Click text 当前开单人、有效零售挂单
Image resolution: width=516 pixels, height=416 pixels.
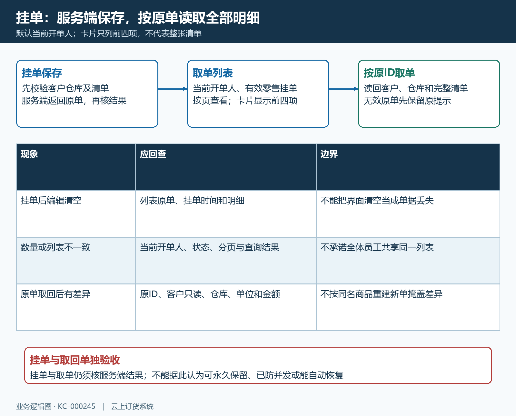(x=245, y=88)
